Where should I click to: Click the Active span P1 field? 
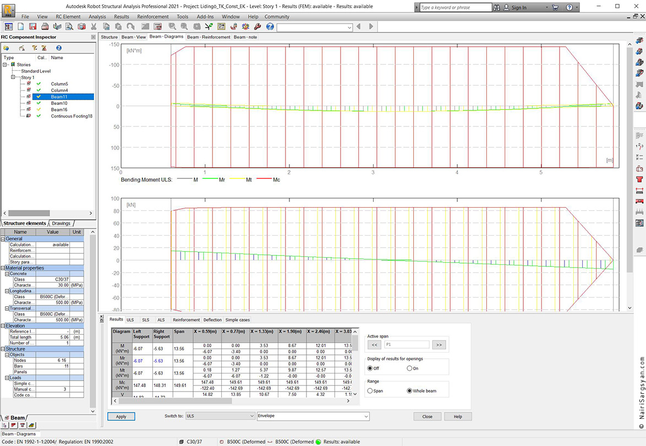click(x=407, y=345)
